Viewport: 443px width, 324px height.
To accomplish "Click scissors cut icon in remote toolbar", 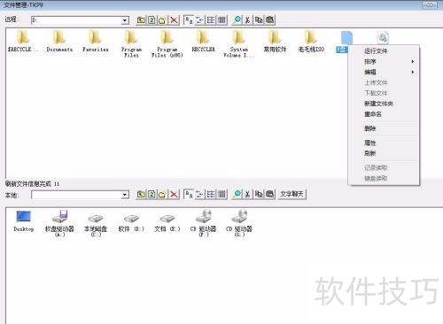I will pos(247,20).
